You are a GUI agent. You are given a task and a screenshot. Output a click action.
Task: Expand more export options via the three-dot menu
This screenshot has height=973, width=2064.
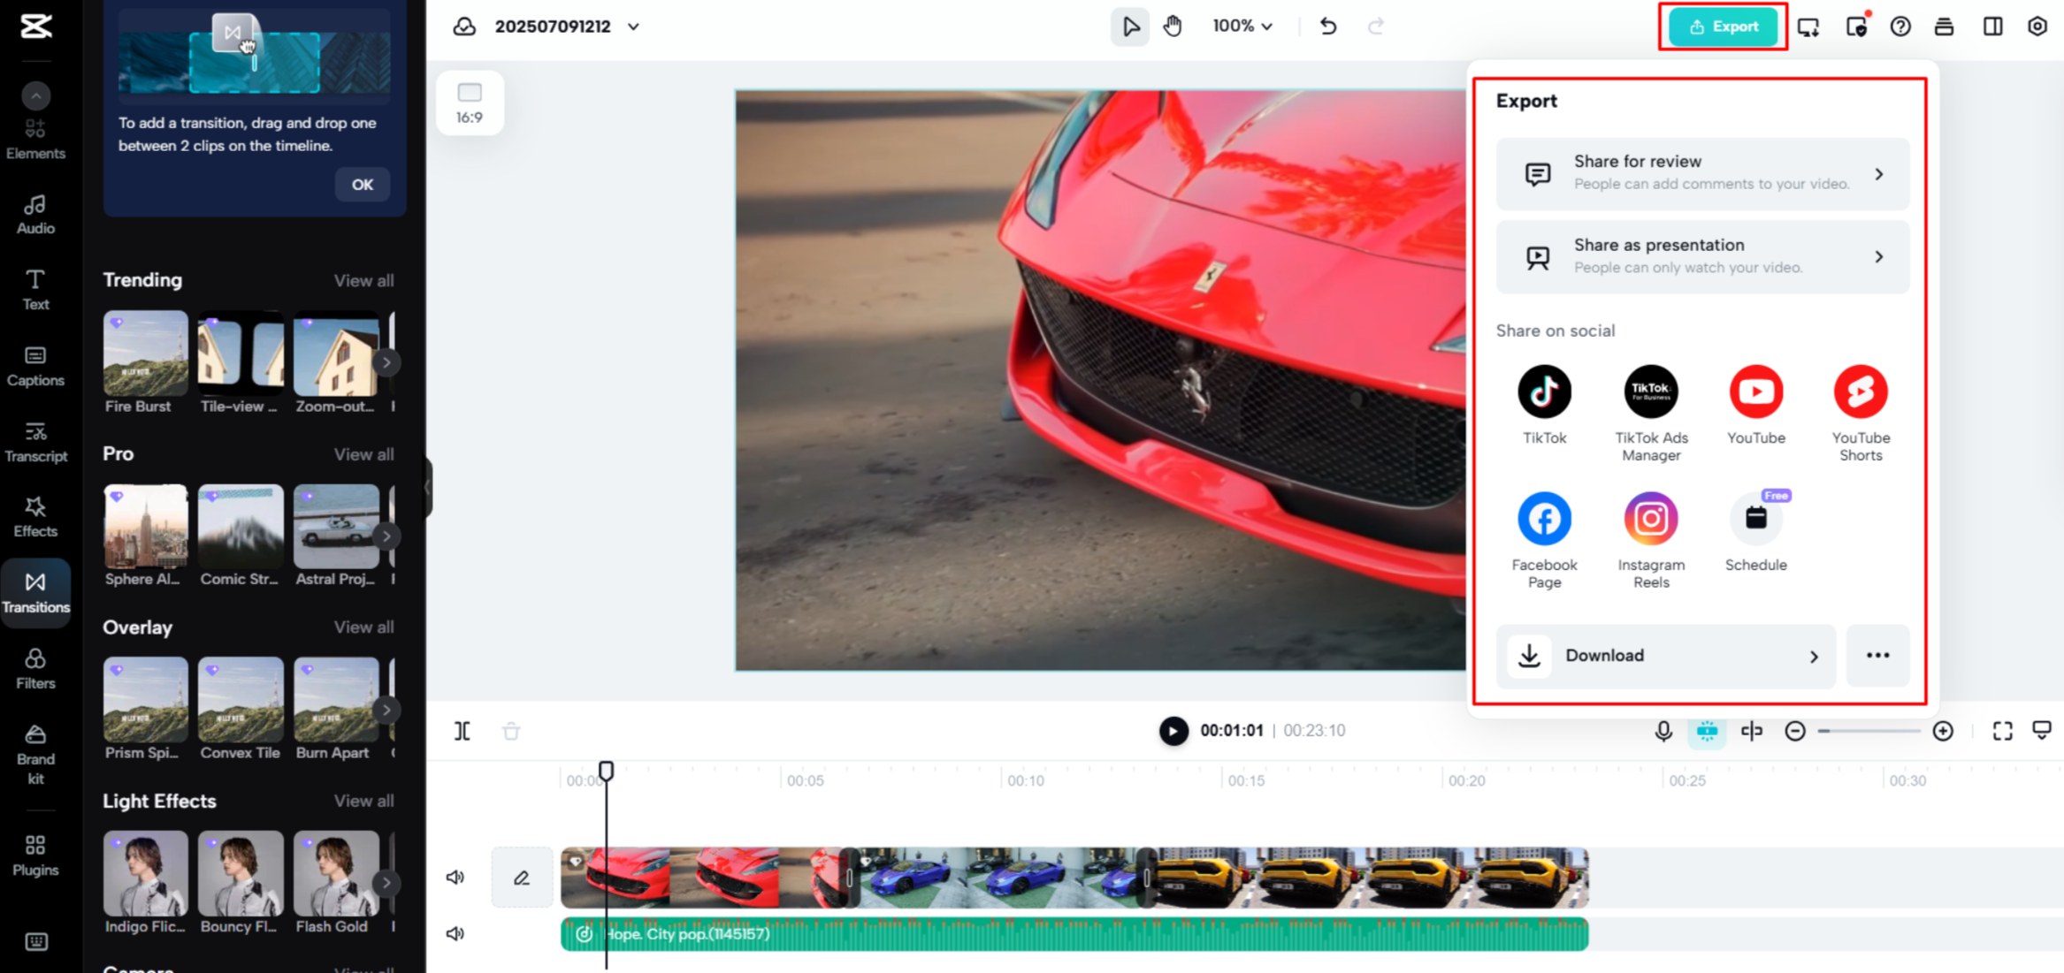[x=1877, y=656]
